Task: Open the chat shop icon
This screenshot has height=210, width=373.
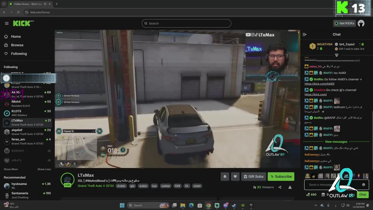Action: [323, 195]
